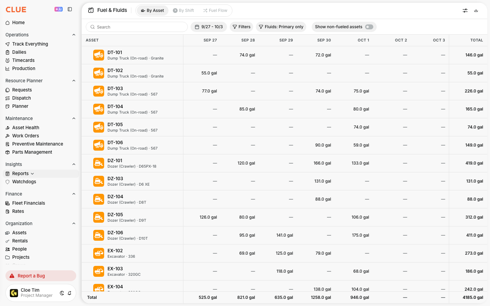Click the DZ-103 dozer icon

pyautogui.click(x=99, y=181)
